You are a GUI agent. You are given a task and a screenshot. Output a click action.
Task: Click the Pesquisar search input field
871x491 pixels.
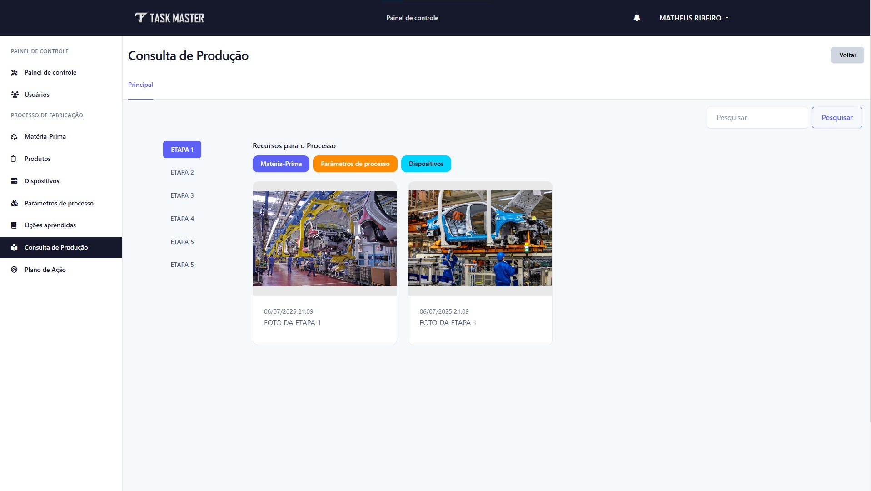(x=757, y=117)
